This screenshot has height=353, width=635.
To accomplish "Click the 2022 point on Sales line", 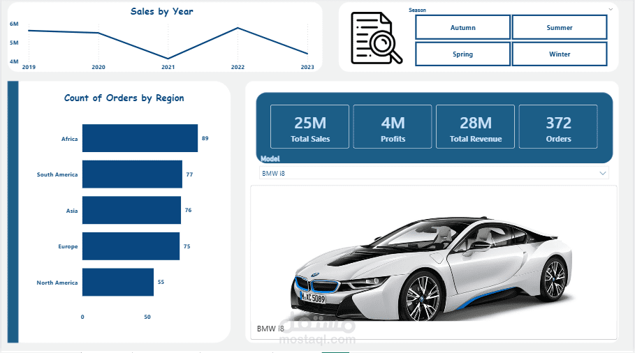I will [238, 28].
